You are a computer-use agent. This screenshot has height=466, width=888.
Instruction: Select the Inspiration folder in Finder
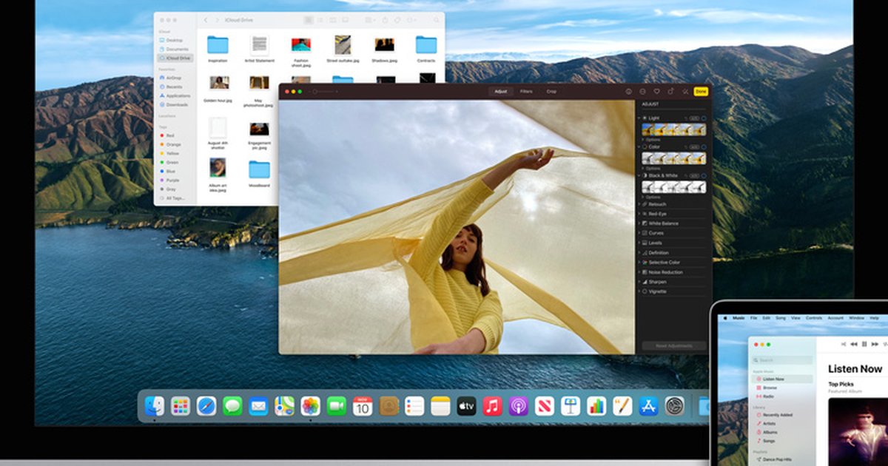218,49
